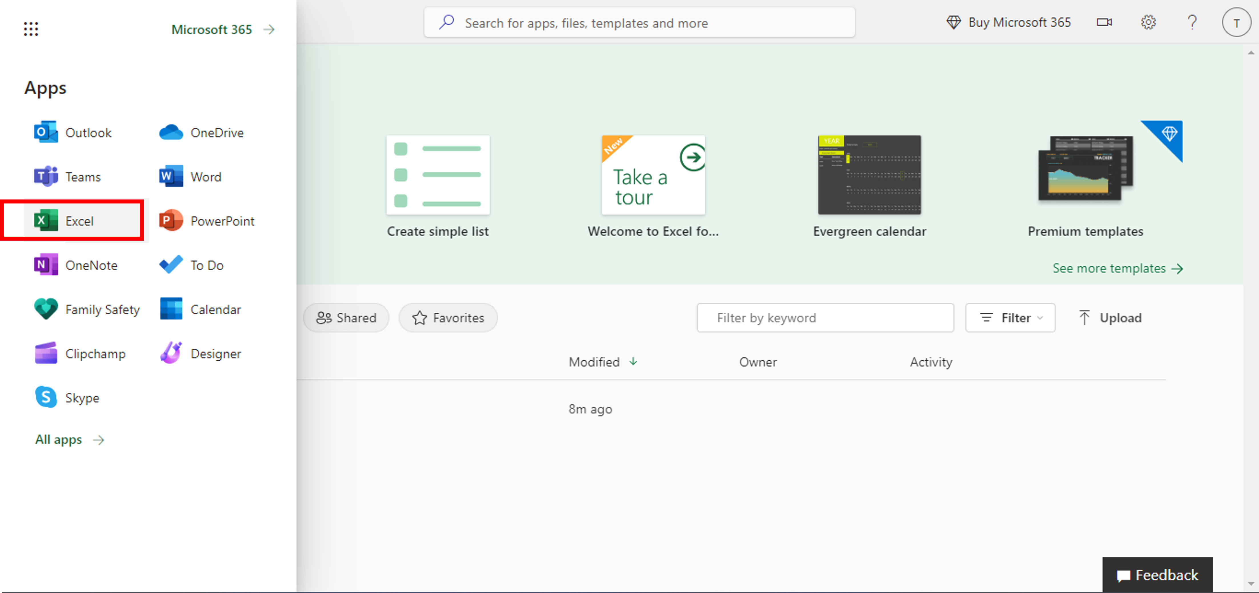Open OneNote from the app launcher
1259x593 pixels.
click(x=46, y=265)
